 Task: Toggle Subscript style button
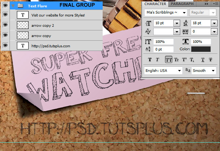click(x=192, y=60)
